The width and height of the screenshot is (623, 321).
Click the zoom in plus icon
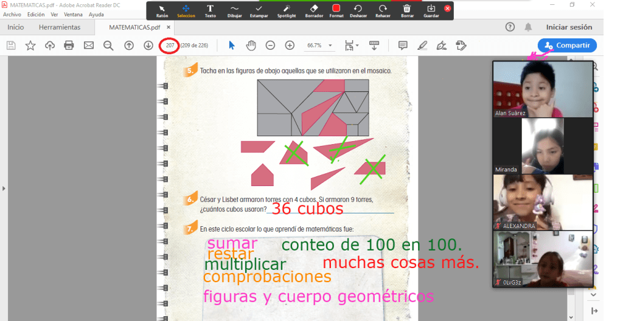(x=290, y=45)
